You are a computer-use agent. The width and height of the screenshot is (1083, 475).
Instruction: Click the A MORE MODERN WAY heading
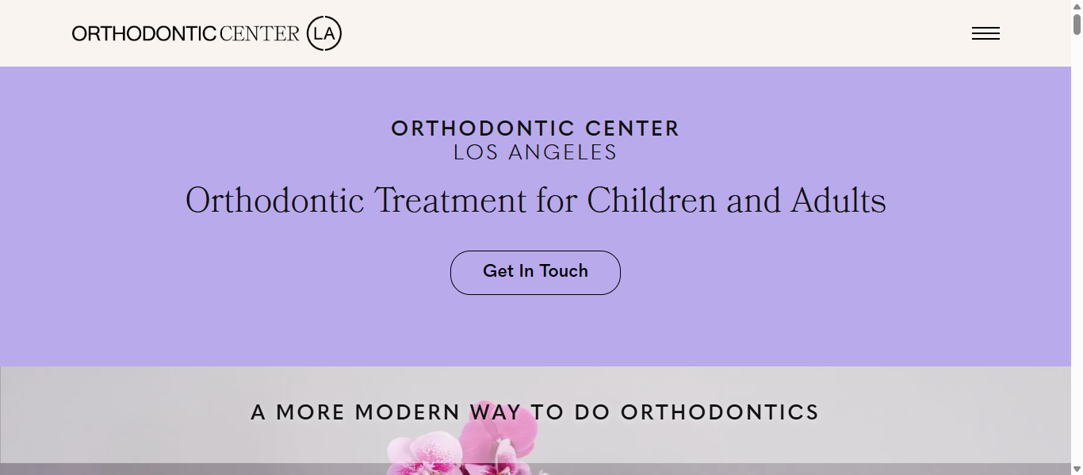click(535, 412)
